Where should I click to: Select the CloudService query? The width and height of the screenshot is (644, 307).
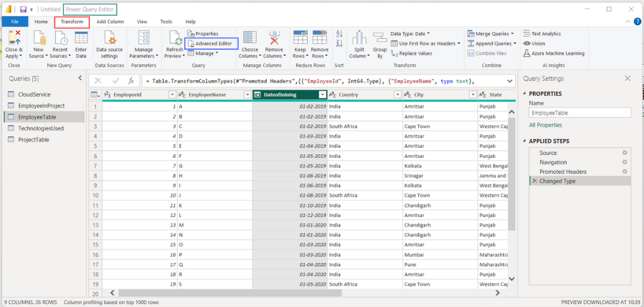[44, 94]
